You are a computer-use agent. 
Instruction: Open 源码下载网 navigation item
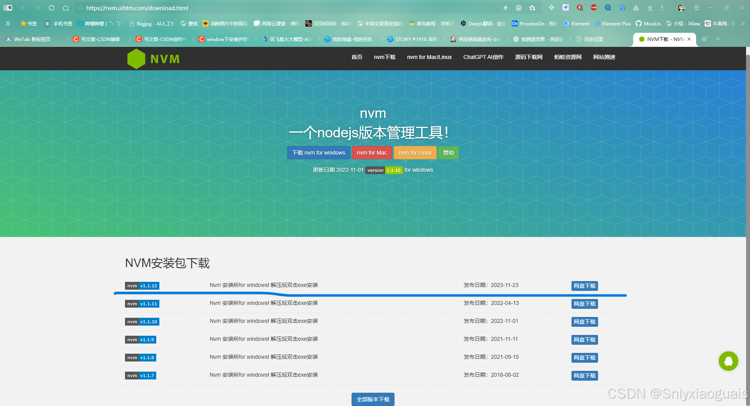[529, 57]
